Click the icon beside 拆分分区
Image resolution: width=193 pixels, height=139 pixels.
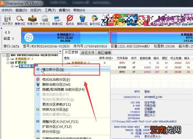(38, 132)
